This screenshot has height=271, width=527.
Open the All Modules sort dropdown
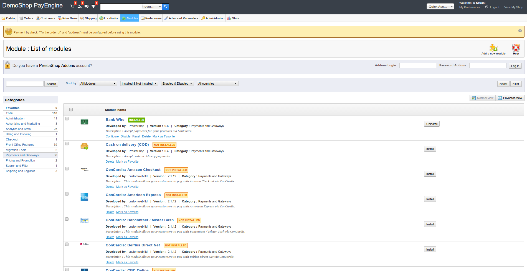click(98, 84)
